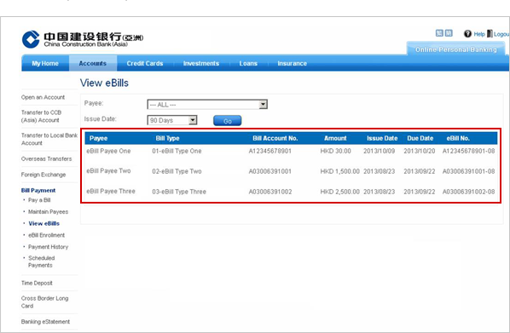Image resolution: width=510 pixels, height=333 pixels.
Task: Go to Transfer to CCB (Asia) Account
Action: coord(41,116)
